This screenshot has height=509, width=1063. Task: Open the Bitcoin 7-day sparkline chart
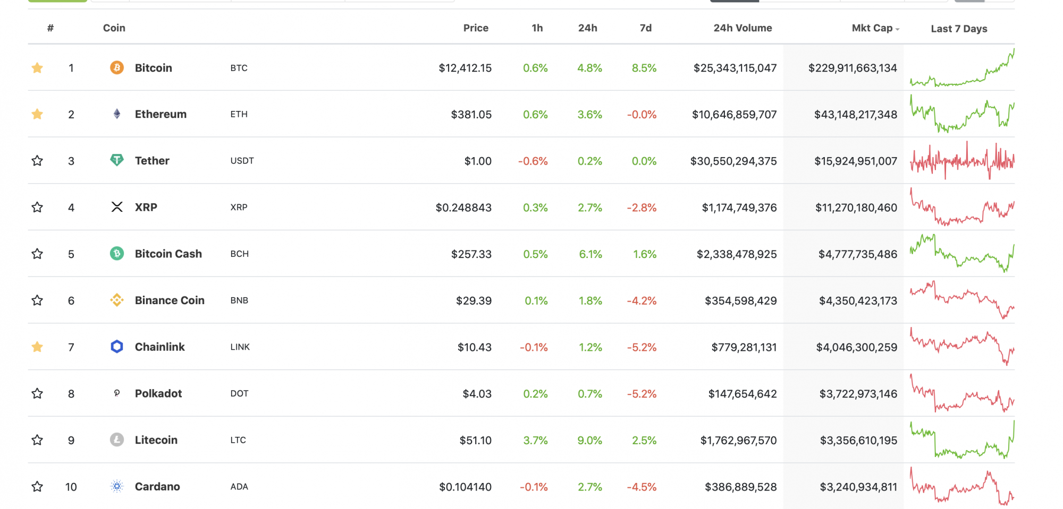click(962, 67)
